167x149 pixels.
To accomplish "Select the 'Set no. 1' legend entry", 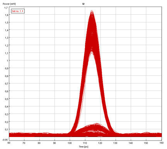I will pyautogui.click(x=18, y=11).
